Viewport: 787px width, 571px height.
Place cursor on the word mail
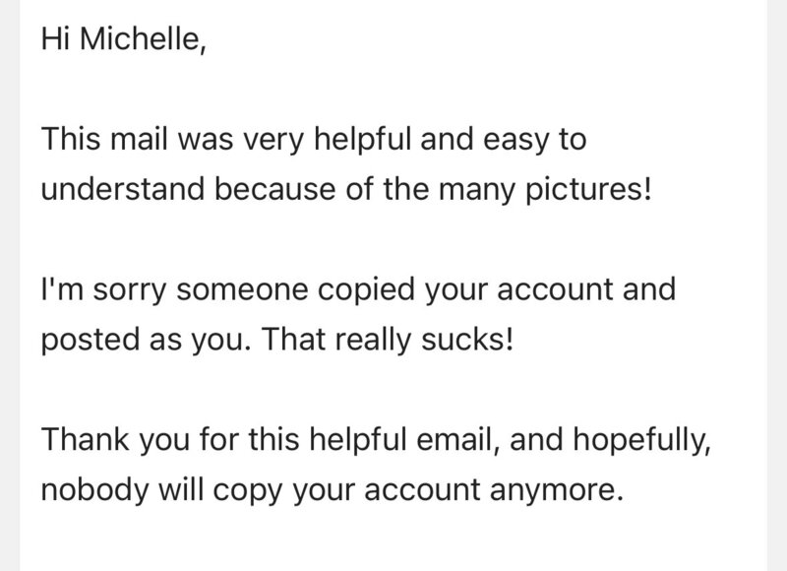pos(139,139)
